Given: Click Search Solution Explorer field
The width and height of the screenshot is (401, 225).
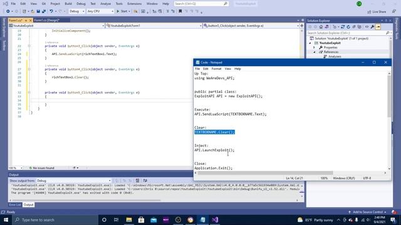Looking at the screenshot, I should point(348,33).
